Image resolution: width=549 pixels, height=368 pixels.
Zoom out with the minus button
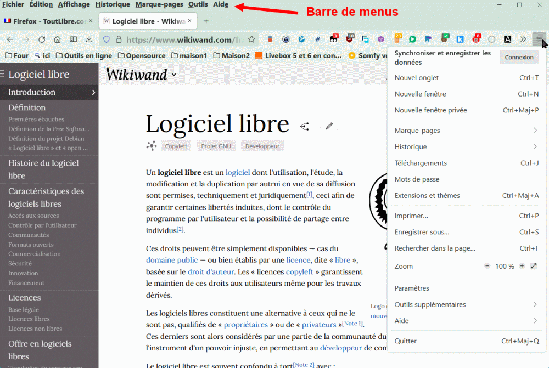[487, 266]
